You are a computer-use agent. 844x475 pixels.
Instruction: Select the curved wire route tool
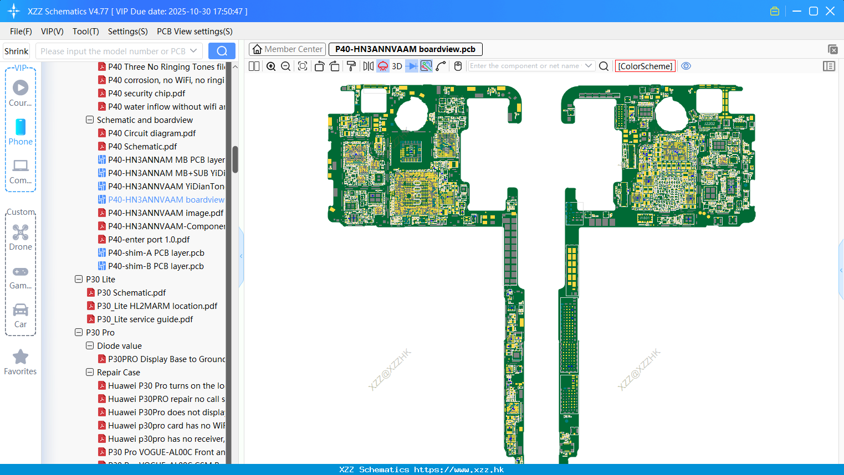point(441,66)
